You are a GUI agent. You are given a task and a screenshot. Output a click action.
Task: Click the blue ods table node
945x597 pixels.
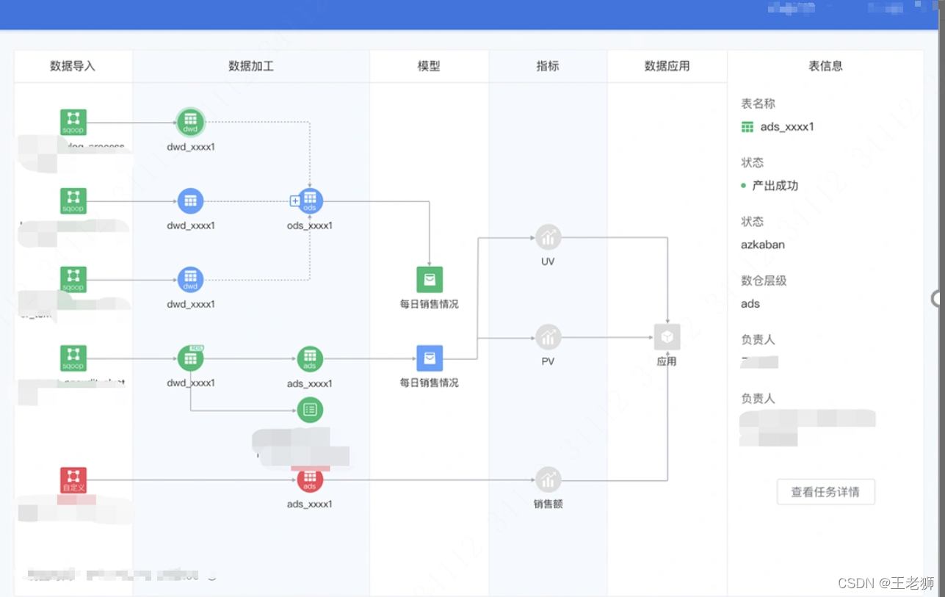click(x=310, y=200)
